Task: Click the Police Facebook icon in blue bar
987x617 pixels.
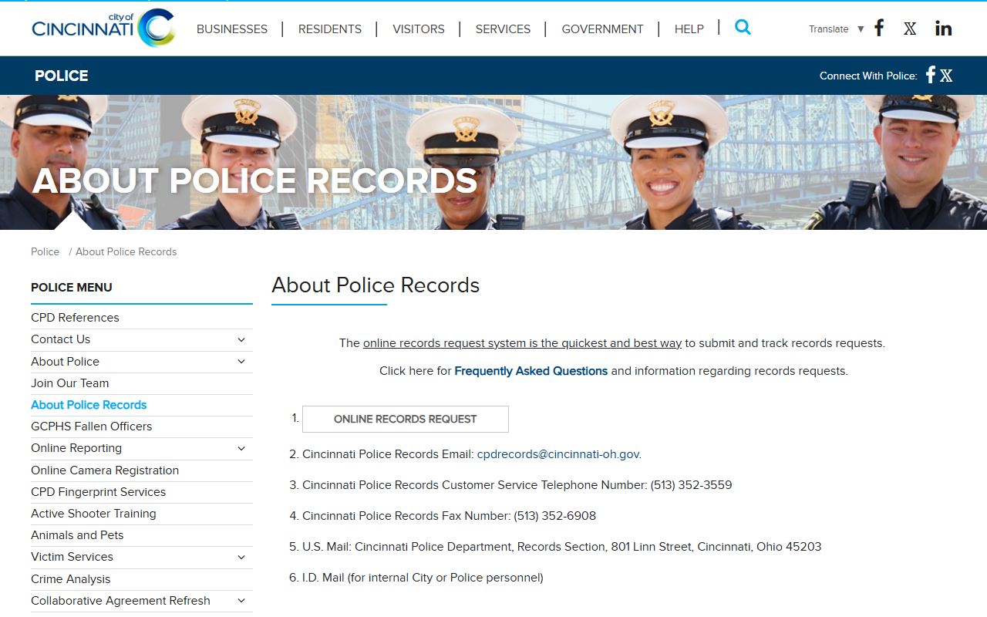Action: coord(931,75)
